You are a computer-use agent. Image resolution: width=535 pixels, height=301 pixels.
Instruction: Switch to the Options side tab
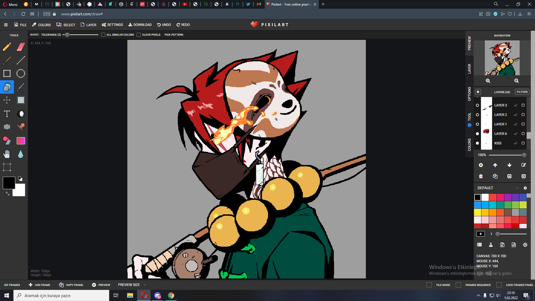coord(469,93)
